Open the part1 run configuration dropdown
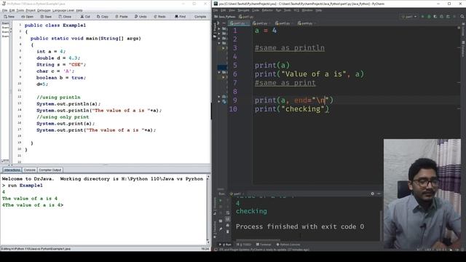Viewport: 466px width, 262px height. [x=409, y=17]
